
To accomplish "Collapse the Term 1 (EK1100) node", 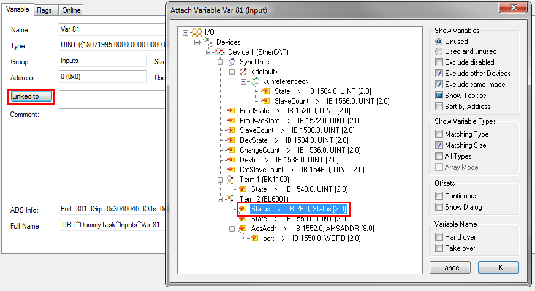I will click(220, 180).
